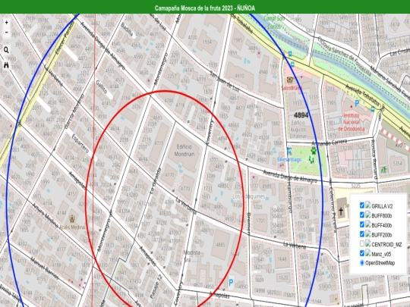
Task: Click the Campaña Mosca de la fruta header title
Action: pos(205,8)
